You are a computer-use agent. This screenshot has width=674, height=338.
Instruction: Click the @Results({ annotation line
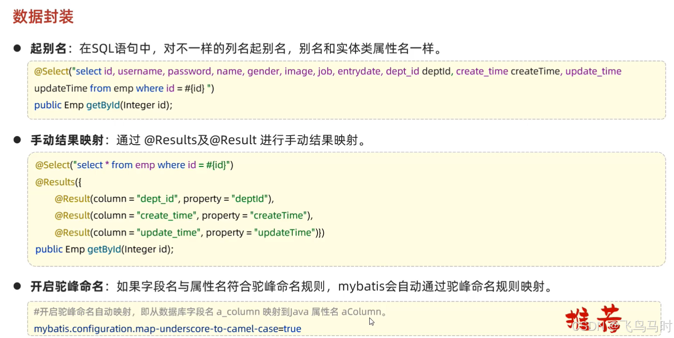click(x=58, y=182)
